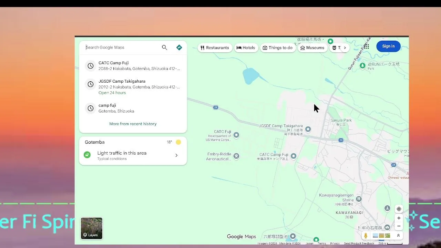Zoom in with the plus button
441x248 pixels.
(x=399, y=218)
